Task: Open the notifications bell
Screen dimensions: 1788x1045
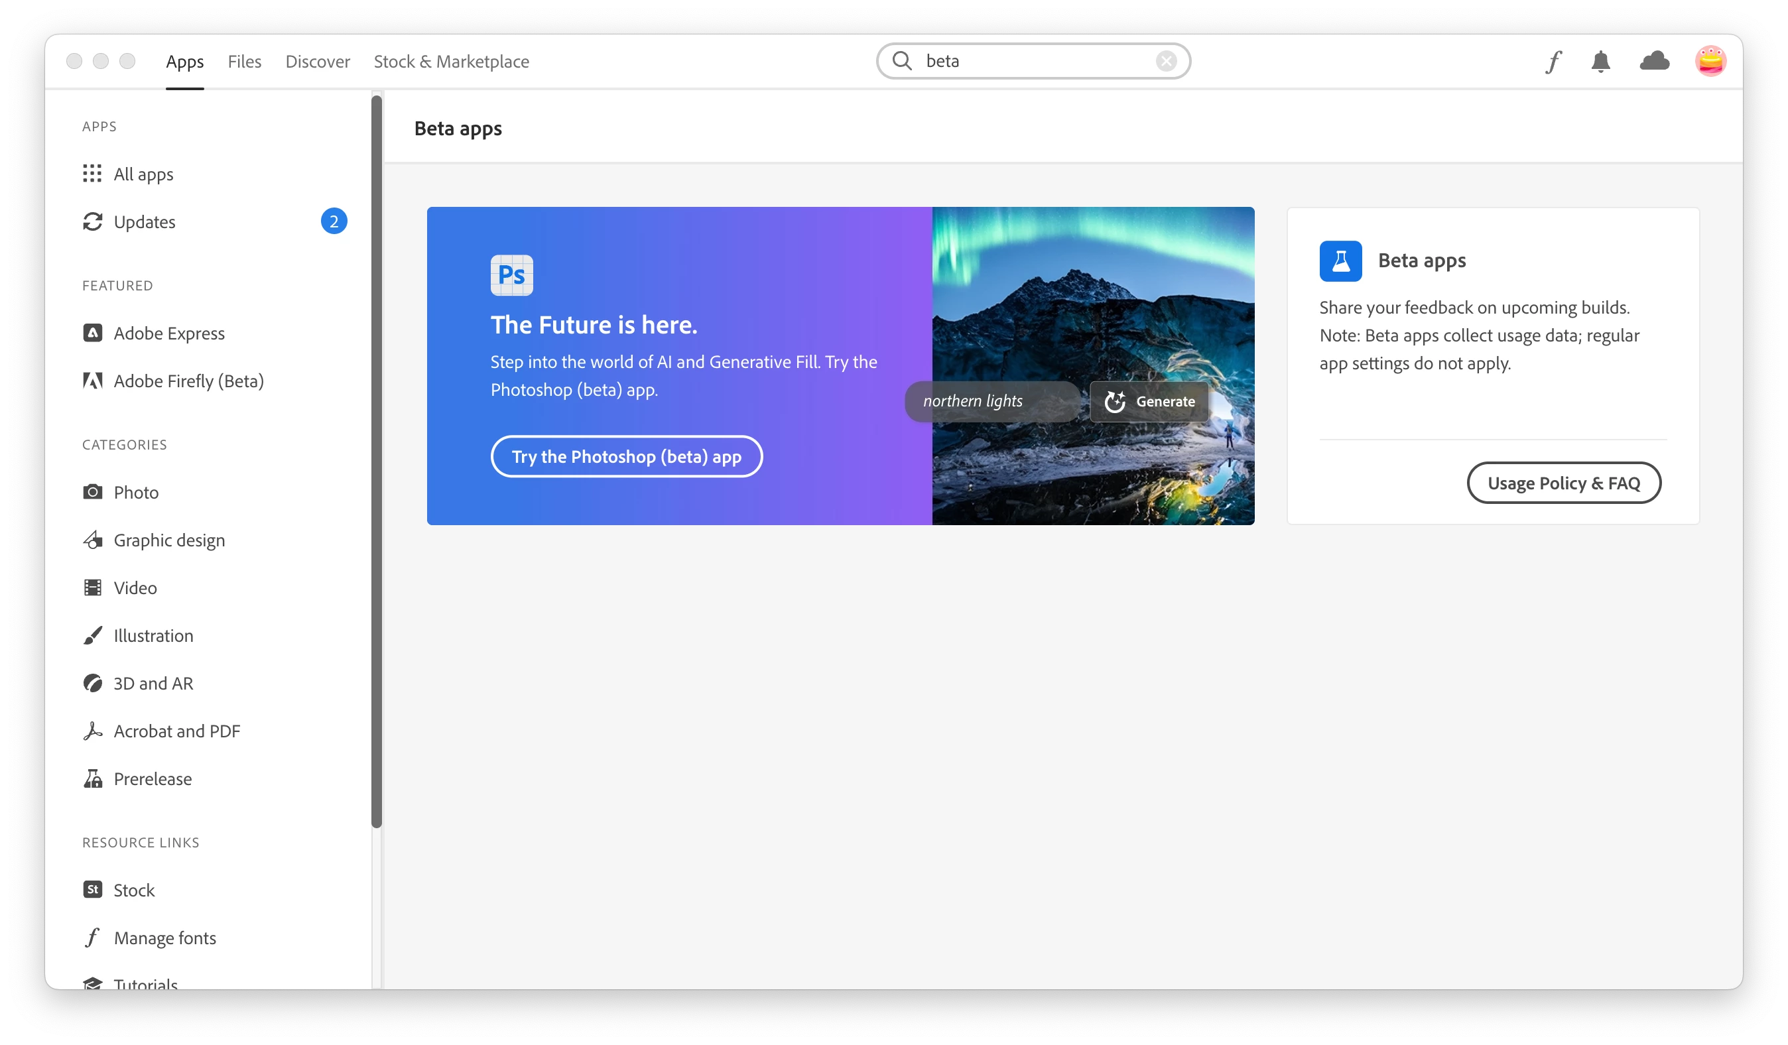Action: [x=1601, y=62]
